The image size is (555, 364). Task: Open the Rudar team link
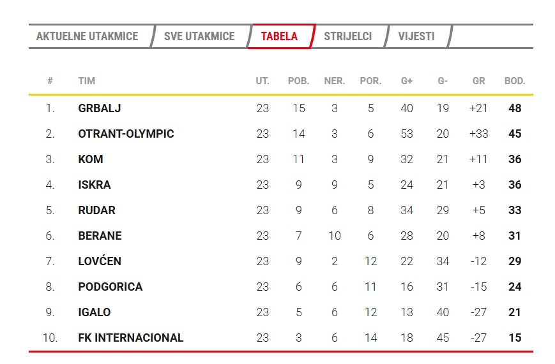[97, 210]
